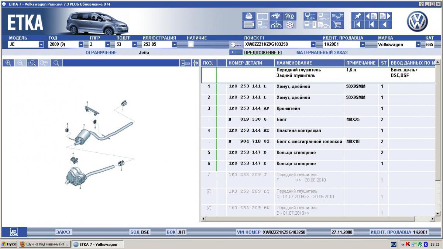The width and height of the screenshot is (443, 249).
Task: Open the ?@ help query icon
Action: point(290,16)
